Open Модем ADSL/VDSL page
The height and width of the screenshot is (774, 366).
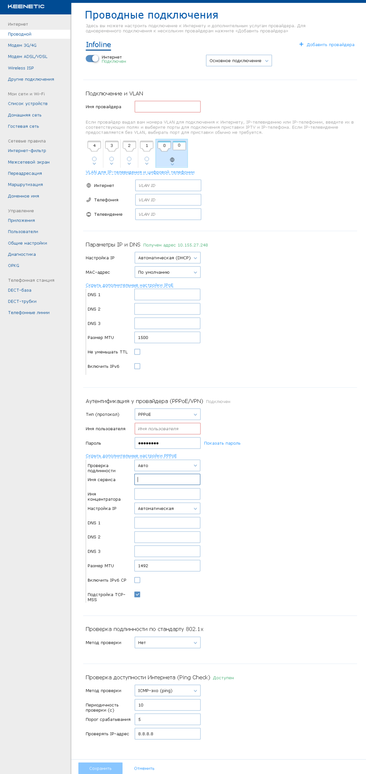pos(28,56)
